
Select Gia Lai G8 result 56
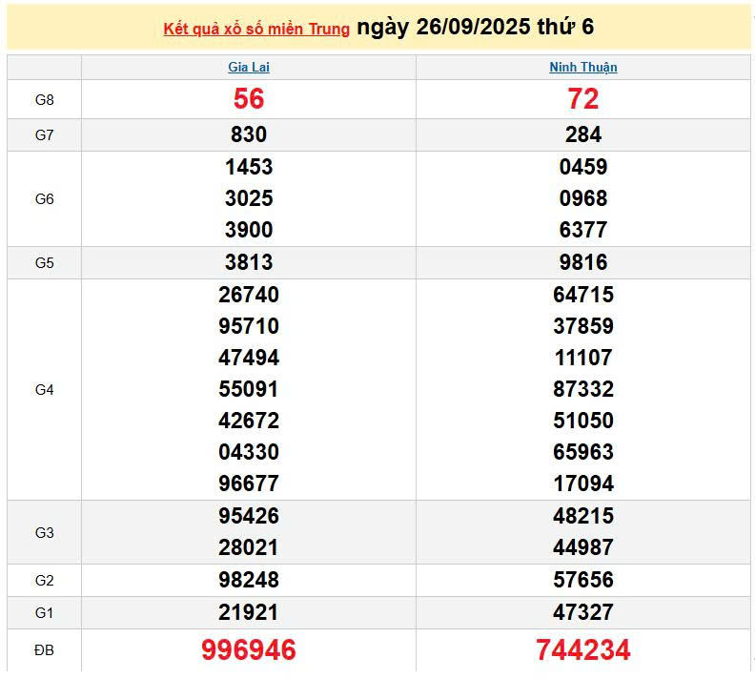pos(249,99)
